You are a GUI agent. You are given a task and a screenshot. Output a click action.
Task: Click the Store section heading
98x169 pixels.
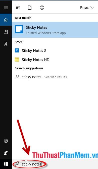[19, 42]
